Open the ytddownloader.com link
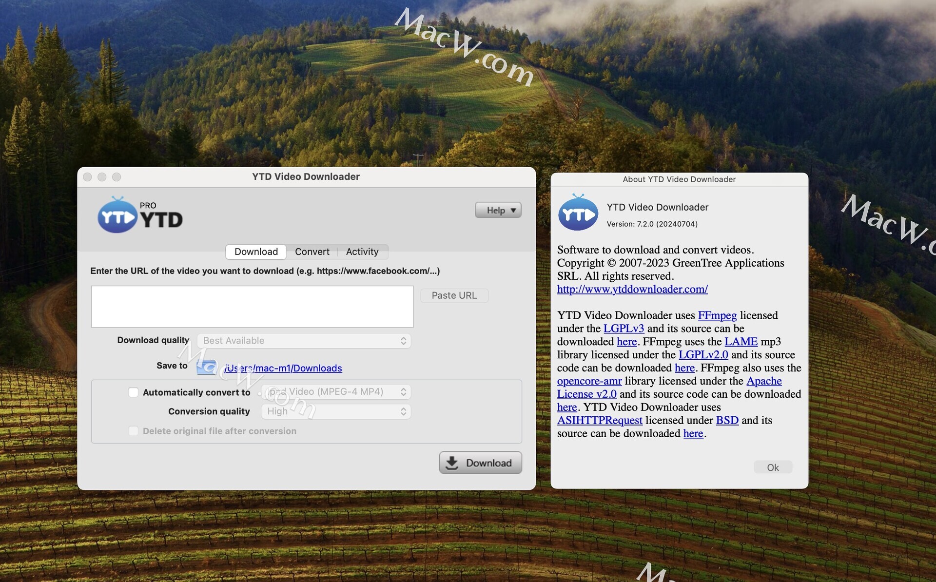Viewport: 936px width, 582px height. click(x=632, y=289)
